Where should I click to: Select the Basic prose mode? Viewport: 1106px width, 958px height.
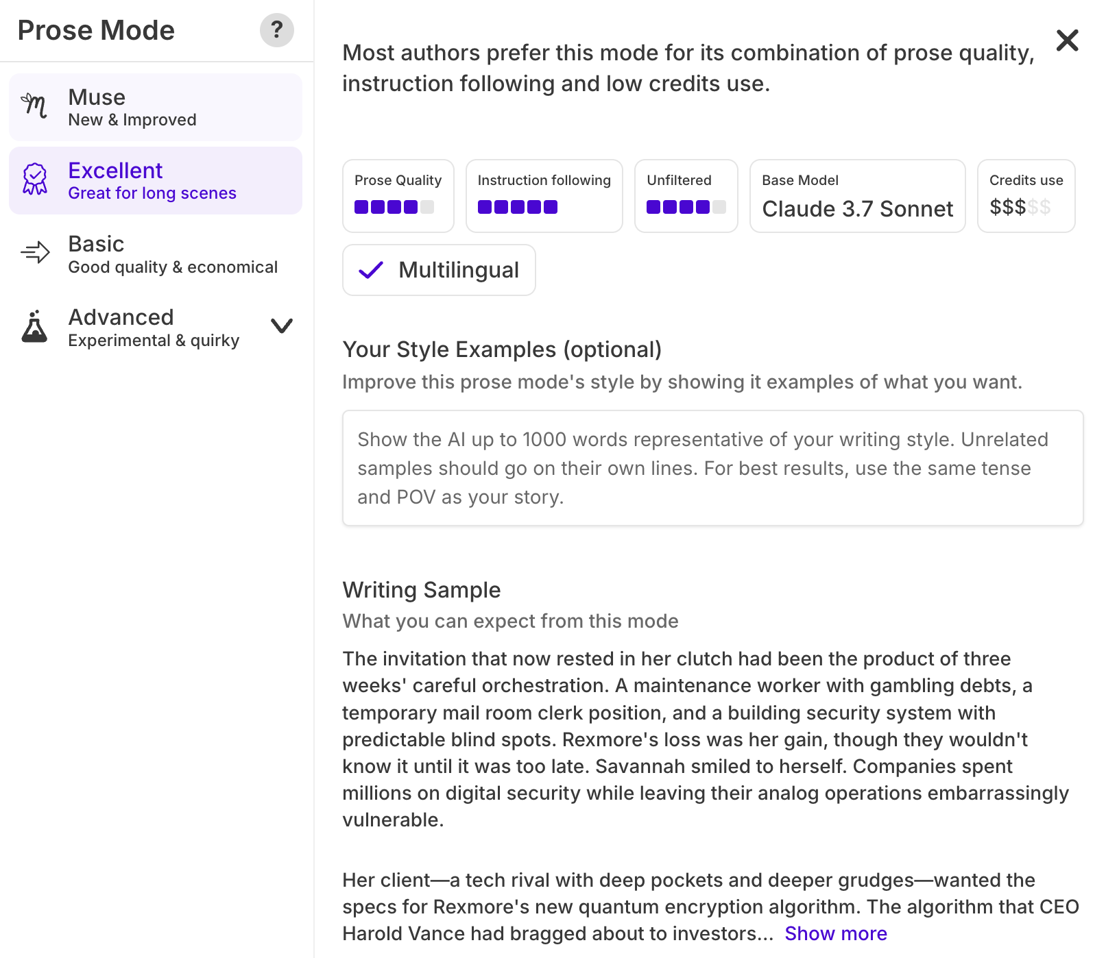coord(156,254)
